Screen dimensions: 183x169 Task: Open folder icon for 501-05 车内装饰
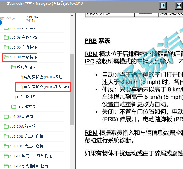tap(6, 47)
